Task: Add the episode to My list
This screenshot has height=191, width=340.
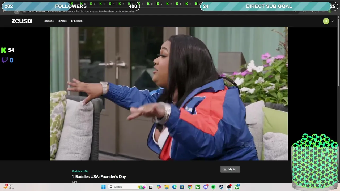Action: point(230,169)
